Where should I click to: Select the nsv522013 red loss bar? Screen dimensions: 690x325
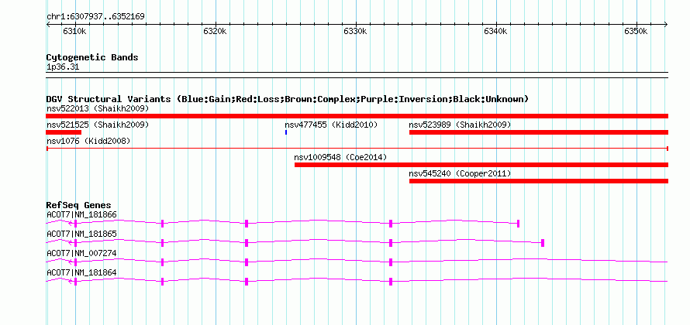(357, 116)
